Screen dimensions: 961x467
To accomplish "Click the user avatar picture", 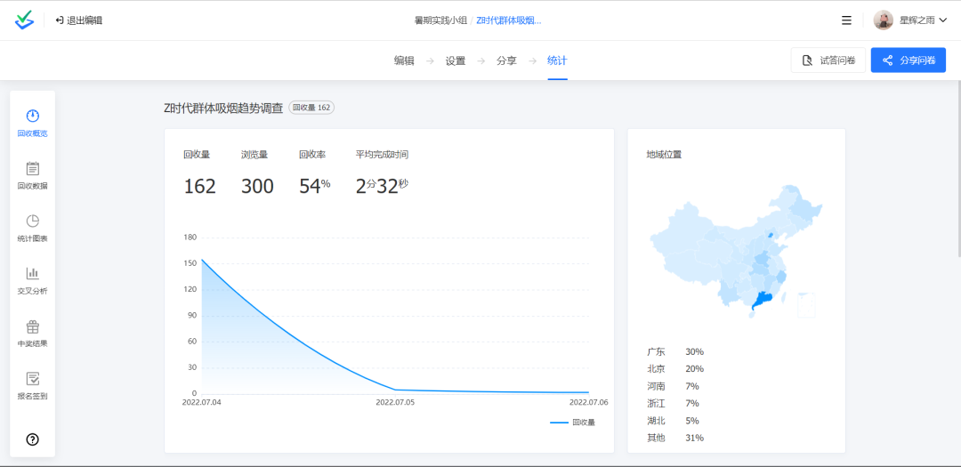I will 883,20.
